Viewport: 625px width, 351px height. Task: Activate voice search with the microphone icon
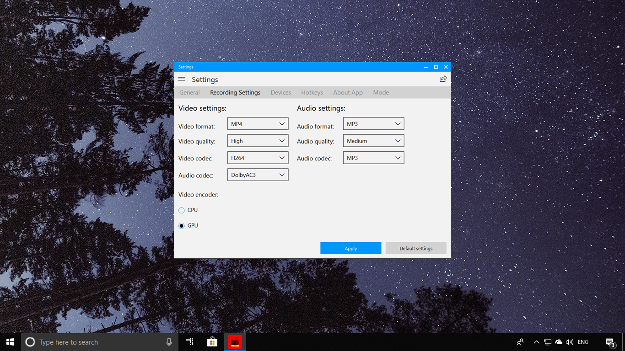tap(169, 341)
